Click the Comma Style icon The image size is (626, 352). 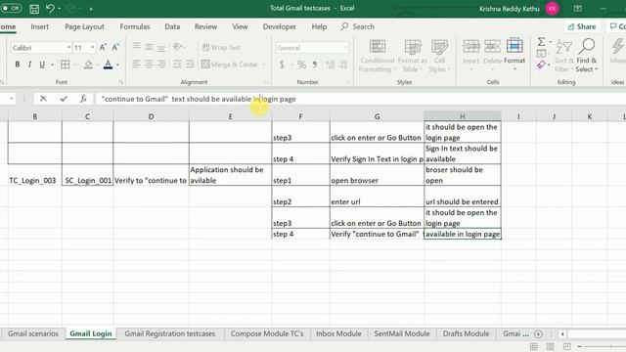(x=315, y=65)
